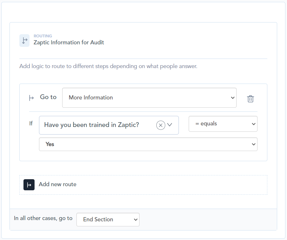The image size is (287, 240).
Task: Open the More Information destination dropdown
Action: tap(149, 98)
